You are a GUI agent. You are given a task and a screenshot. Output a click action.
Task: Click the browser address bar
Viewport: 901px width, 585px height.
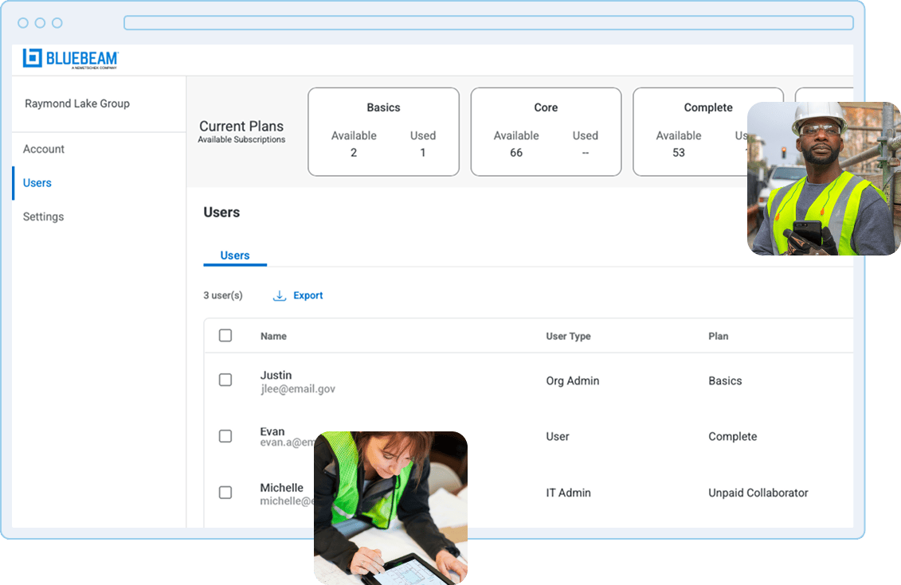point(489,23)
